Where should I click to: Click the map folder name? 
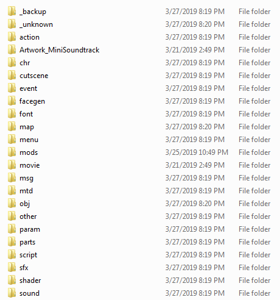pos(27,127)
